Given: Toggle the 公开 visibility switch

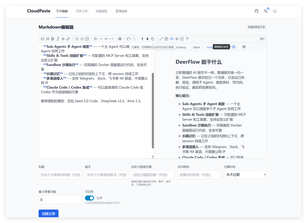Looking at the screenshot, I should point(90,198).
